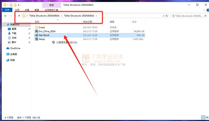The width and height of the screenshot is (209, 121).
Task: Click the Net Block file icon
Action: click(x=36, y=35)
